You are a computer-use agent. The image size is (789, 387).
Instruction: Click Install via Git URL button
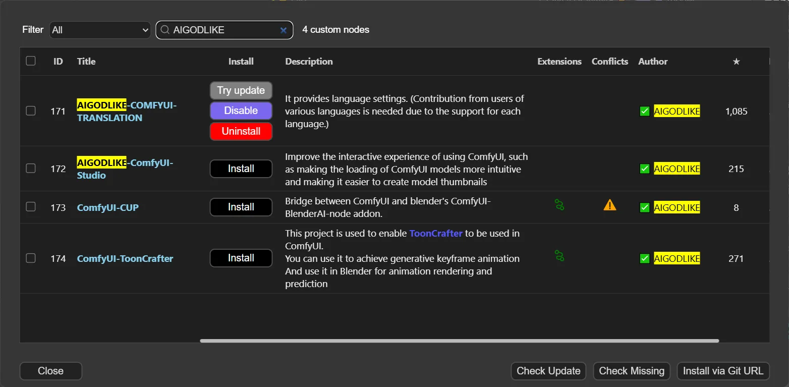click(x=723, y=371)
